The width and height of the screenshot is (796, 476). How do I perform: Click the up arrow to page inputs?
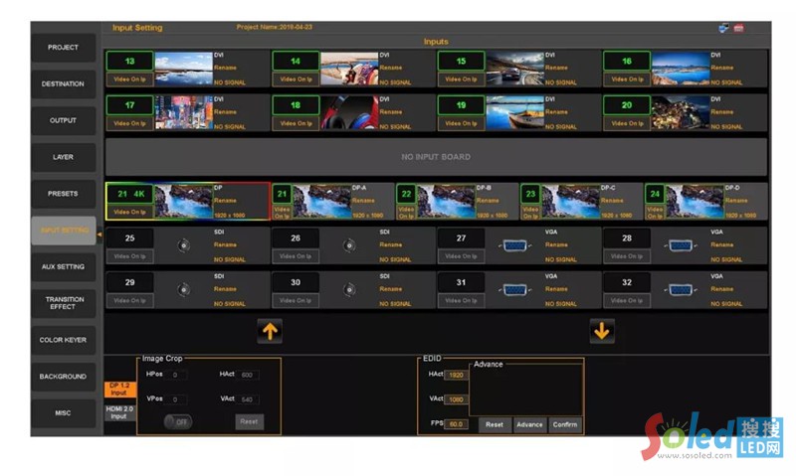(270, 331)
